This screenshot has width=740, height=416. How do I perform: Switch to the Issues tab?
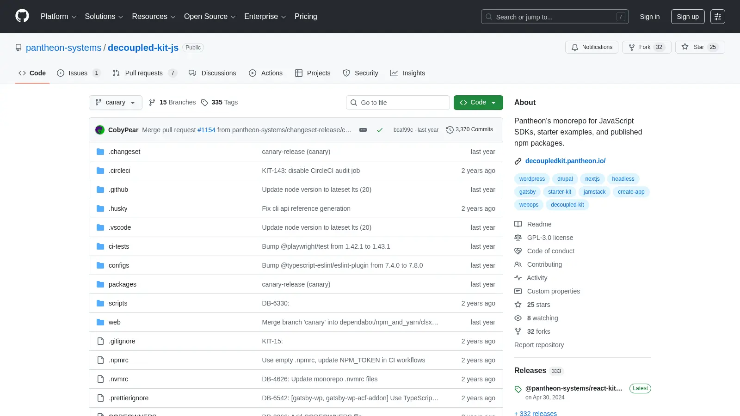tap(79, 73)
